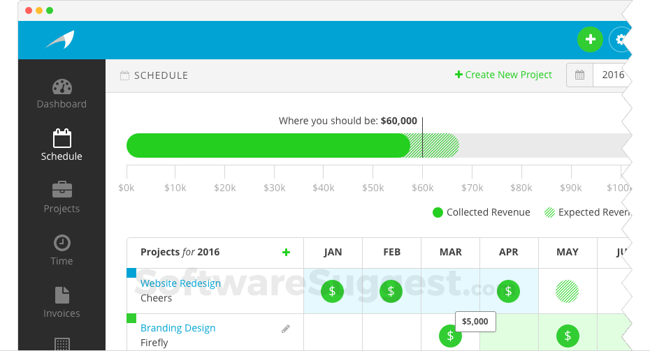
Task: Click the app logo in the blue header
Action: (x=60, y=40)
